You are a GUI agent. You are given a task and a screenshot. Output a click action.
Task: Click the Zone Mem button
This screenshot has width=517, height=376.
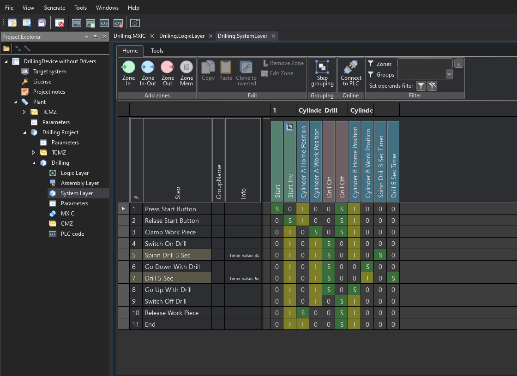point(186,73)
